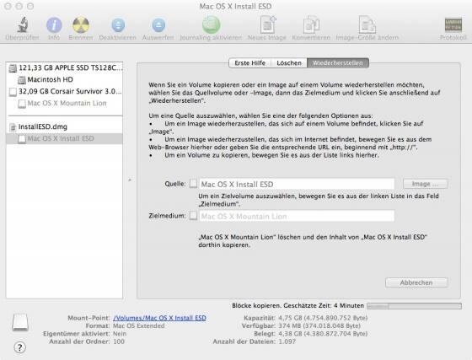Screen dimensions: 472x360
Task: Click the Blöcke kopieren status text
Action: coord(298,305)
